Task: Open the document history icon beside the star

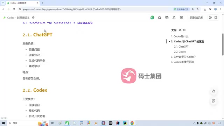Action: [167, 17]
